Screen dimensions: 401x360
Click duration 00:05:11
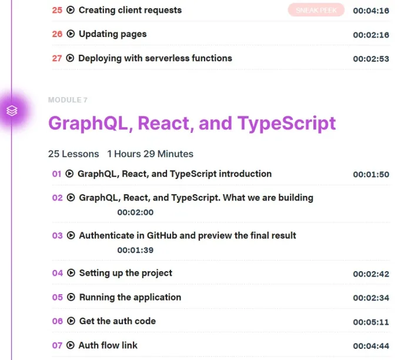371,322
